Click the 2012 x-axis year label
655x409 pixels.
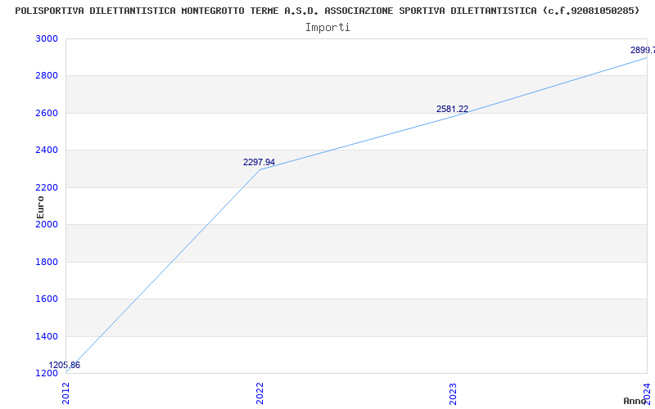pyautogui.click(x=66, y=393)
